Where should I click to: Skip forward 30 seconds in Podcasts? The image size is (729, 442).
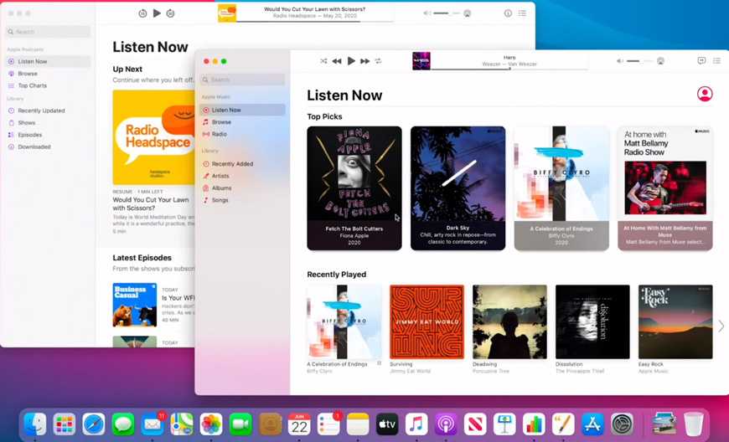(x=171, y=13)
